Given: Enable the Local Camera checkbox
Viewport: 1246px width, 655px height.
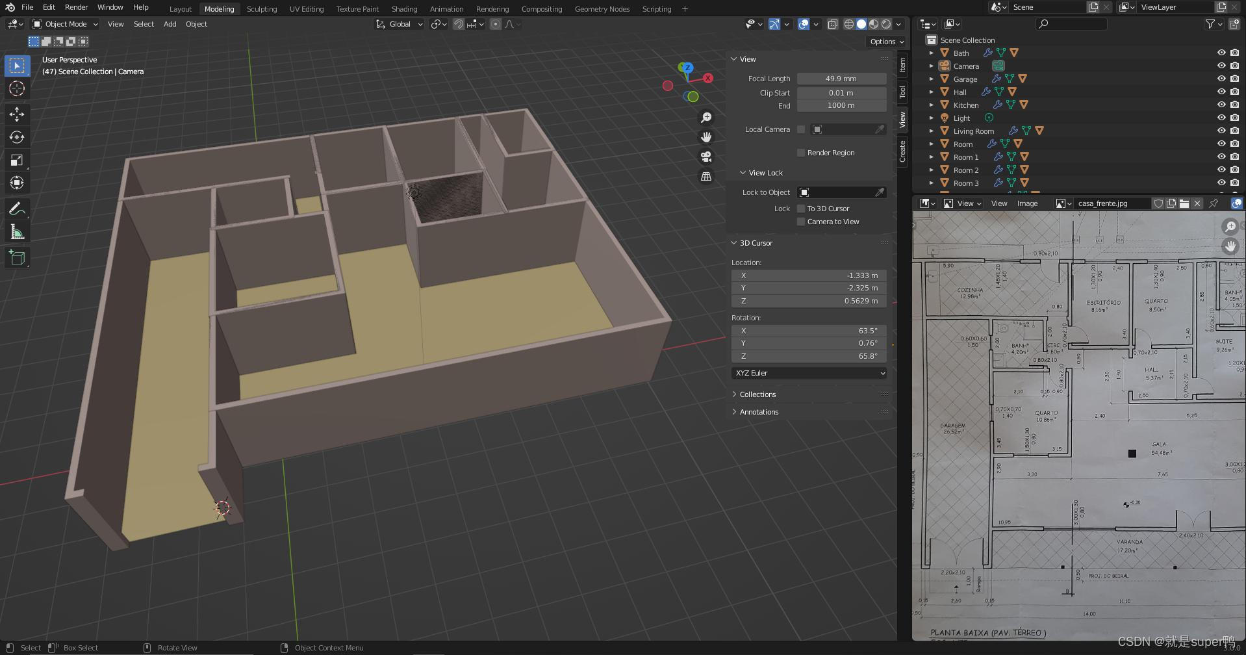Looking at the screenshot, I should [801, 129].
